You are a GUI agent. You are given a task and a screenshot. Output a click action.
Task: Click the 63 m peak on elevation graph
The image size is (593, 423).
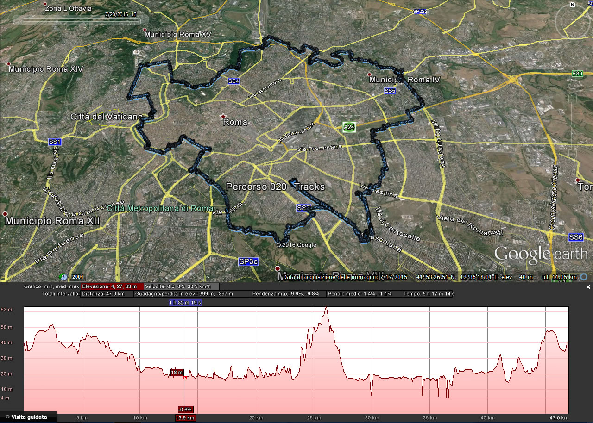click(x=326, y=308)
